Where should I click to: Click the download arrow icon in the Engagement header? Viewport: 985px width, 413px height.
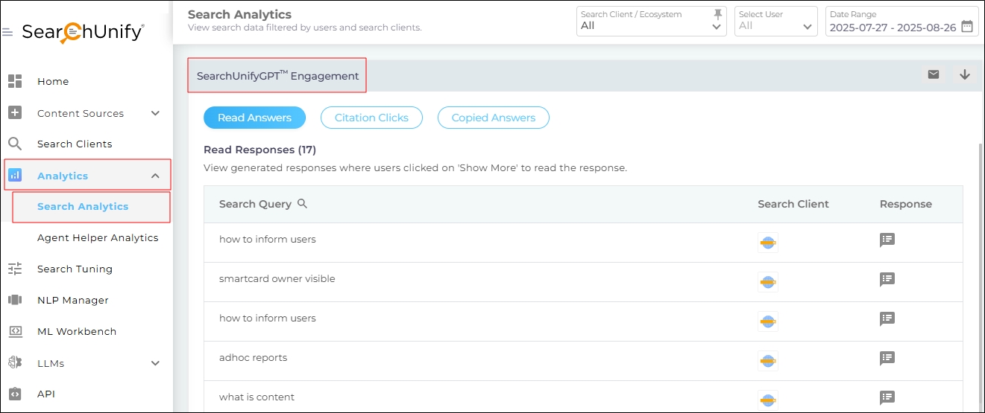click(x=964, y=74)
